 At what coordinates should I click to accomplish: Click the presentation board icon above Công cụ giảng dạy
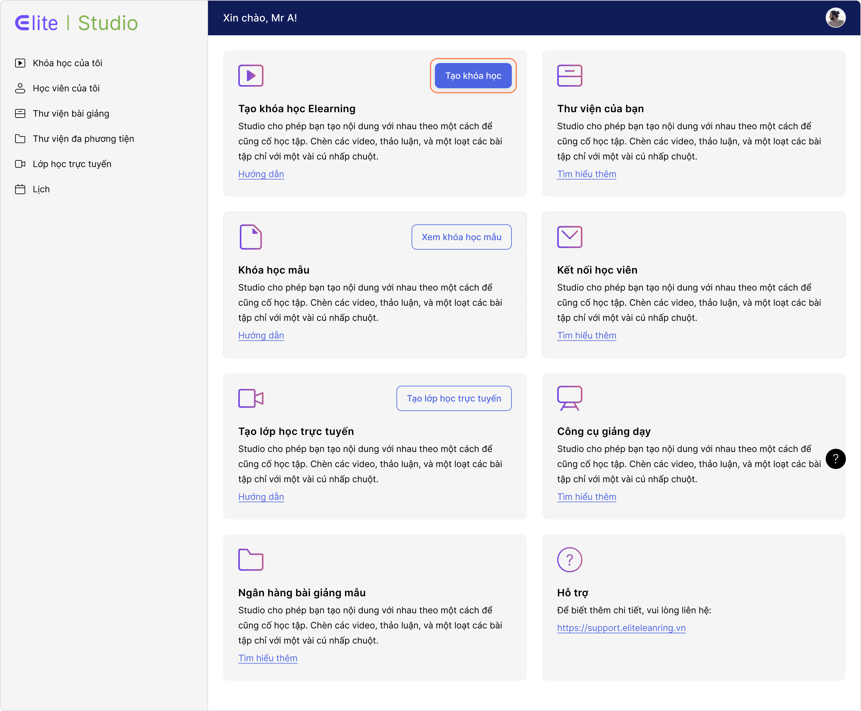(x=569, y=398)
